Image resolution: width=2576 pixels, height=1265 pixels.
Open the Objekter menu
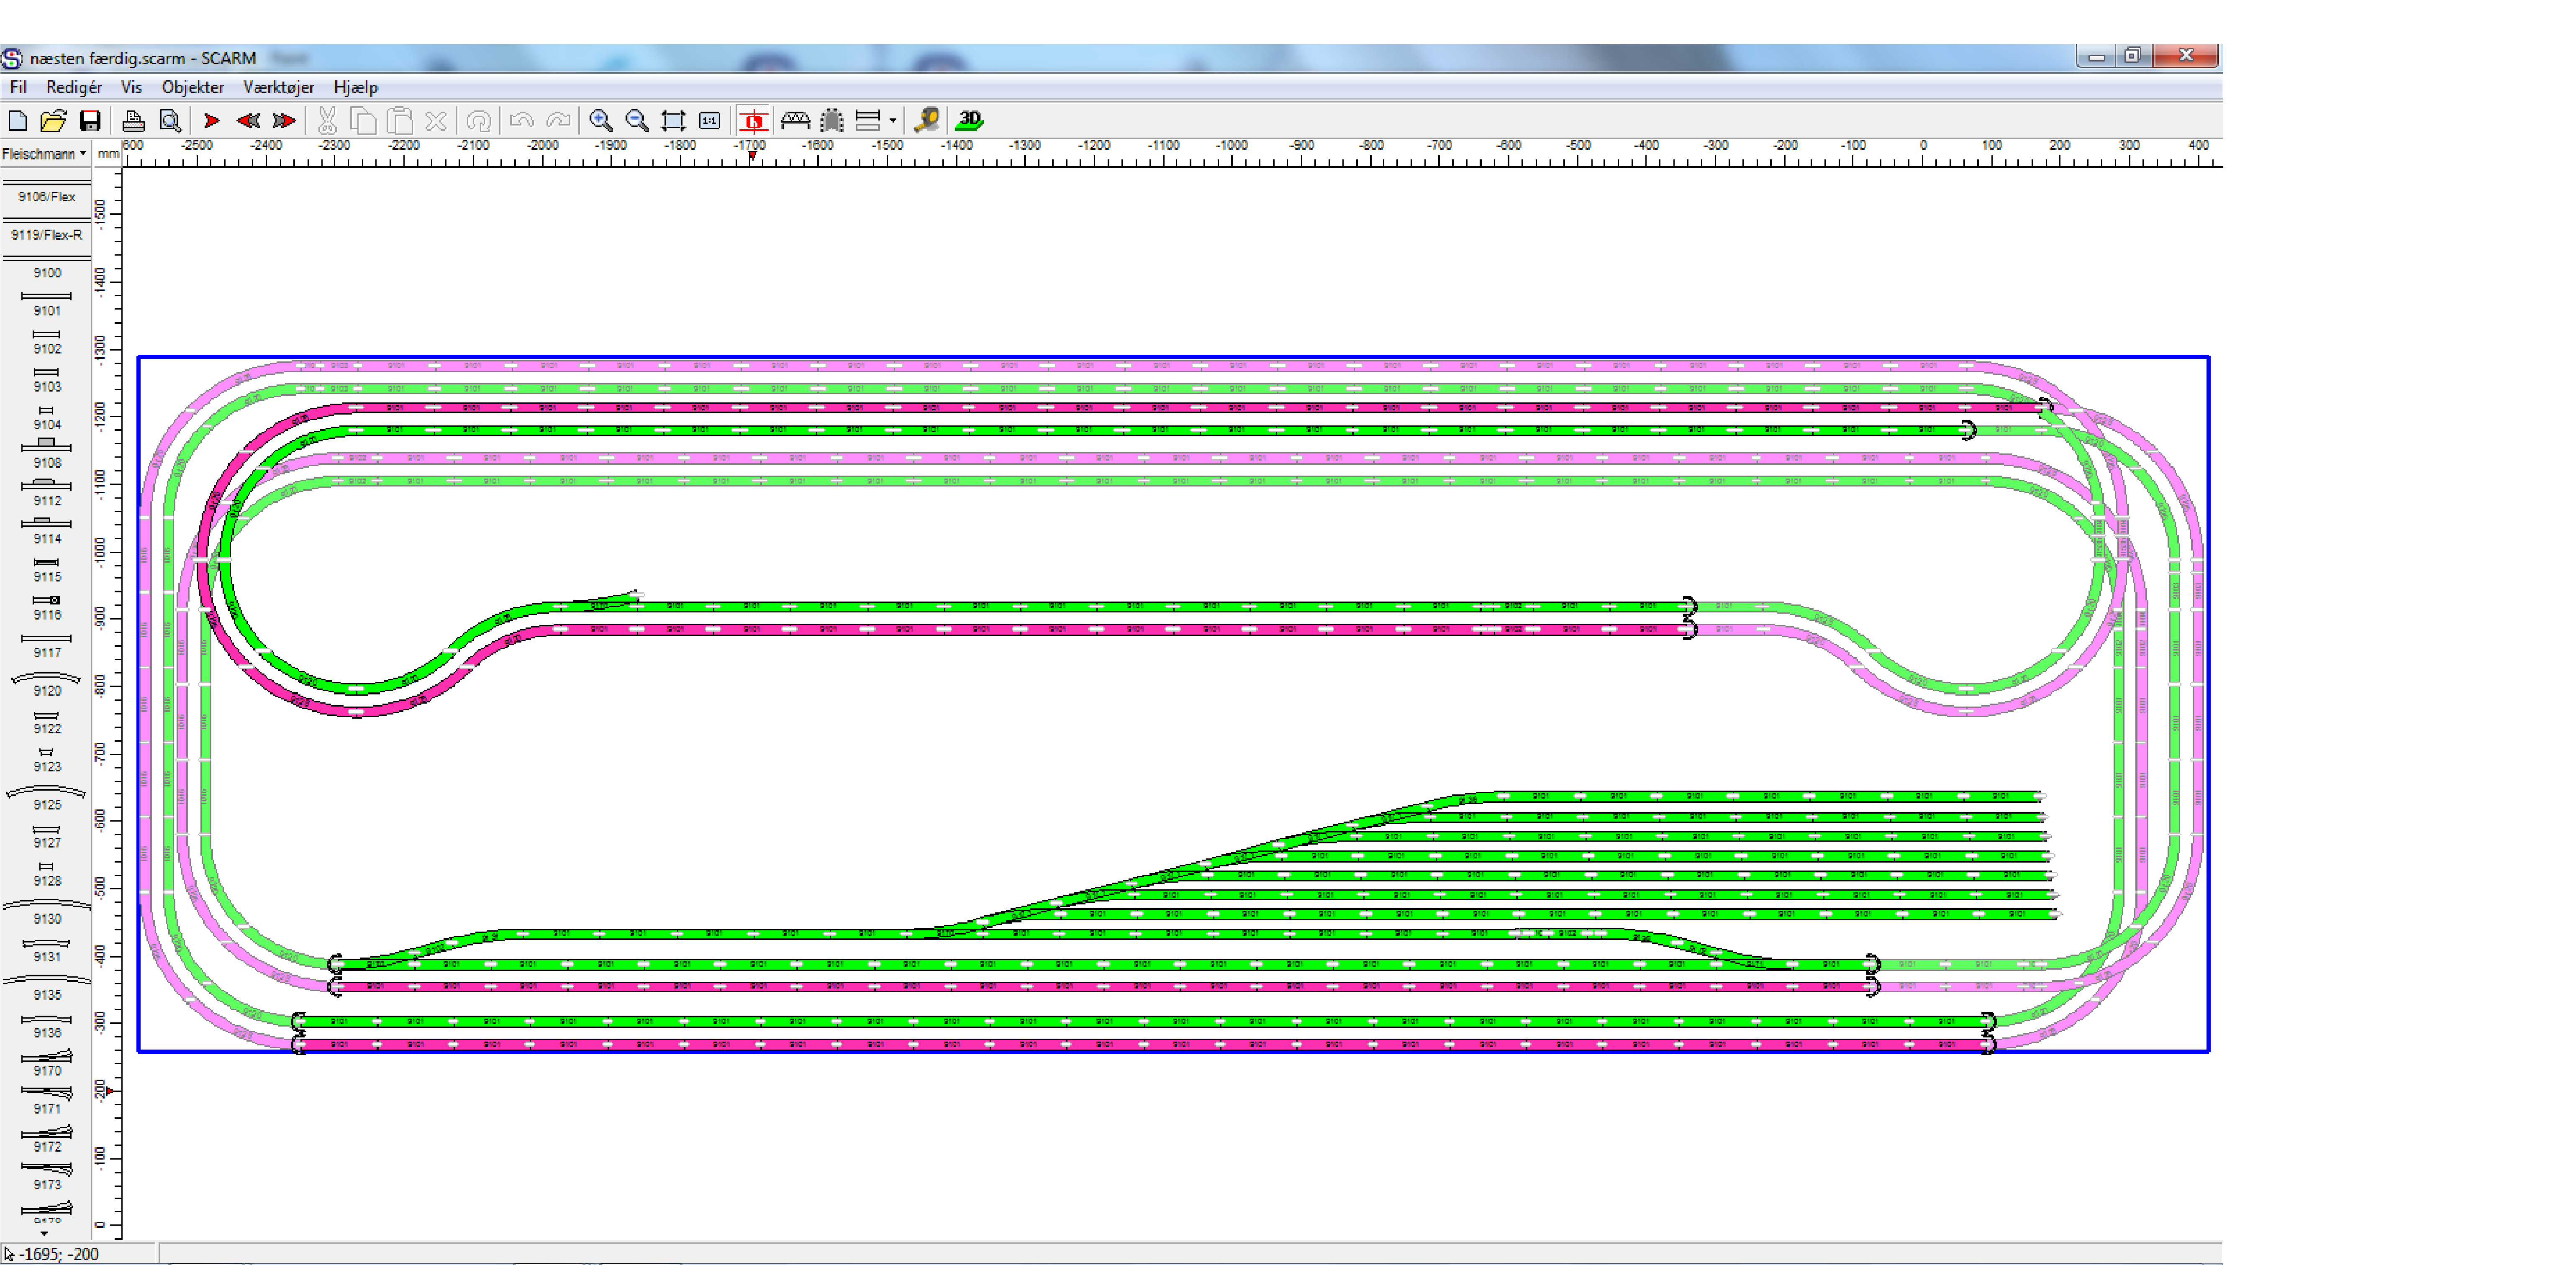coord(193,88)
